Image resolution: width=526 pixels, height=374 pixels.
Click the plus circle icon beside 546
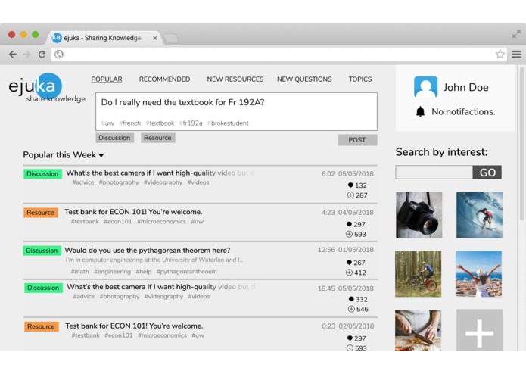[351, 309]
